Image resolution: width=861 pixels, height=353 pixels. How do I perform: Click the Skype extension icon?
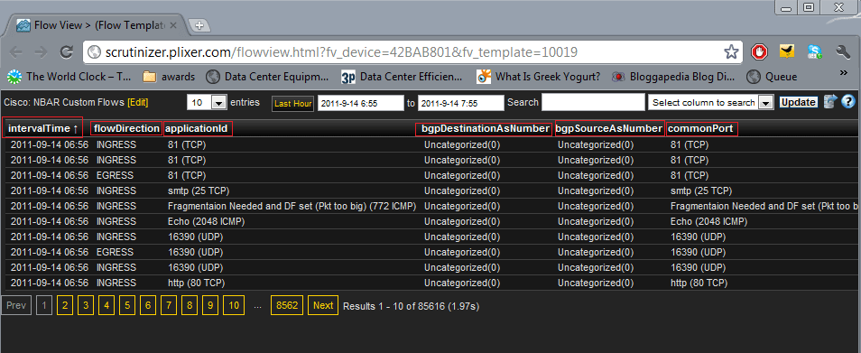tap(816, 52)
